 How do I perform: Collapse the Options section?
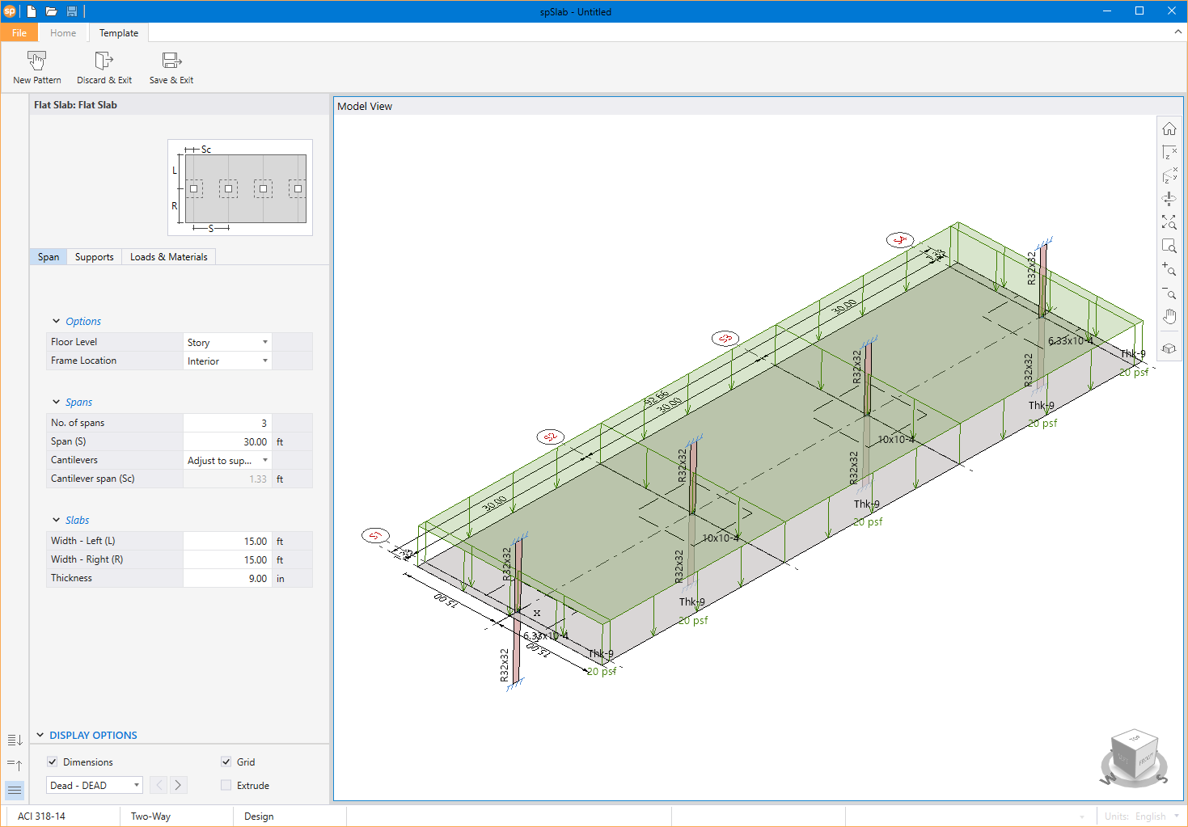(57, 321)
